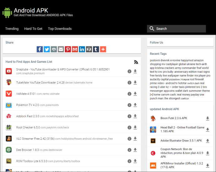Open the RSS feed icon
The image size is (216, 172).
coord(136,62)
